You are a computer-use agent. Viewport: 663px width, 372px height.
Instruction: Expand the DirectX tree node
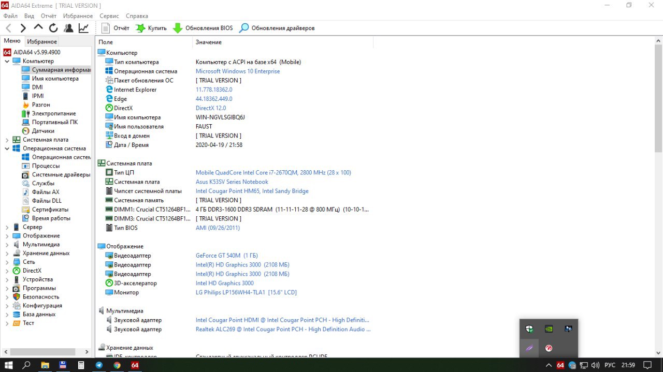[x=7, y=271]
